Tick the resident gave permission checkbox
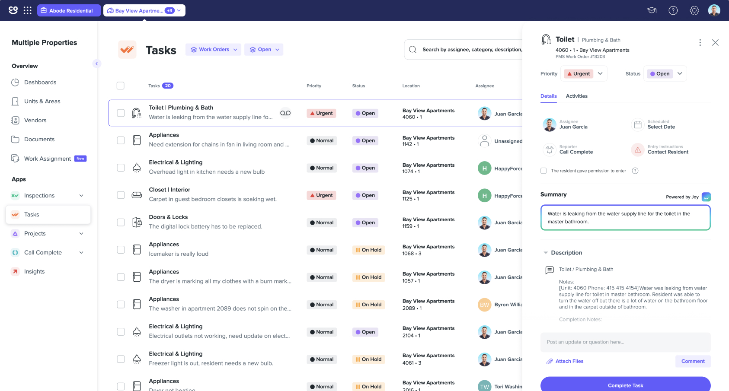Screen dimensions: 729x391 (x=544, y=171)
